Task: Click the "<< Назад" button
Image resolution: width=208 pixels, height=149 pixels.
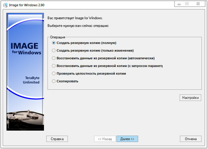Action: 105,139
